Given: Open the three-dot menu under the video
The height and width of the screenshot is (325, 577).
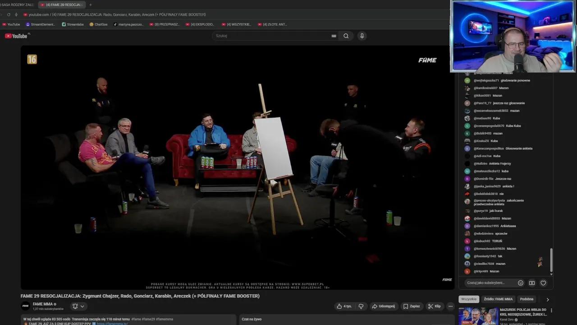Looking at the screenshot, I should click(x=450, y=306).
